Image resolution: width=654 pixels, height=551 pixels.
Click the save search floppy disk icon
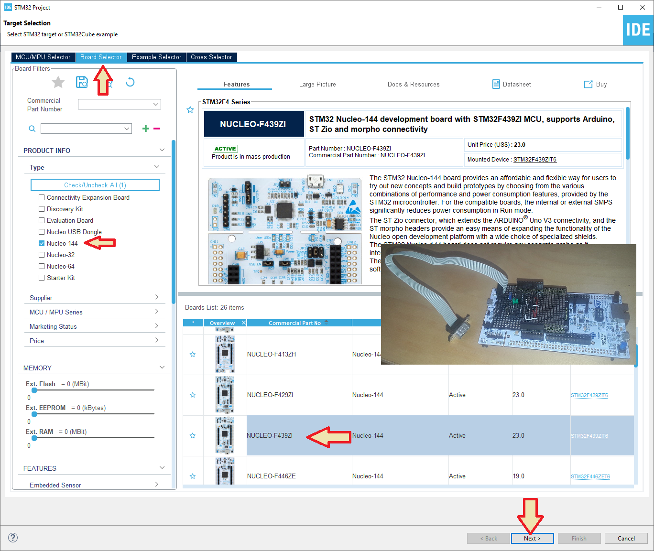pos(82,82)
